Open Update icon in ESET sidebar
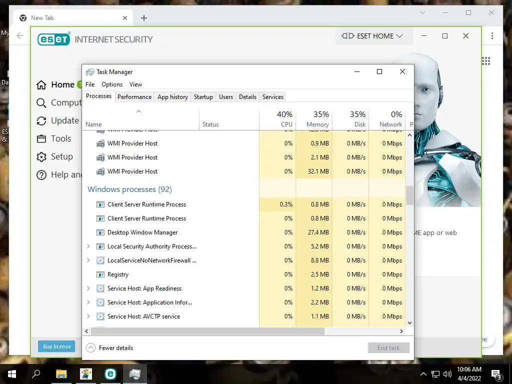Image resolution: width=512 pixels, height=384 pixels. click(41, 121)
